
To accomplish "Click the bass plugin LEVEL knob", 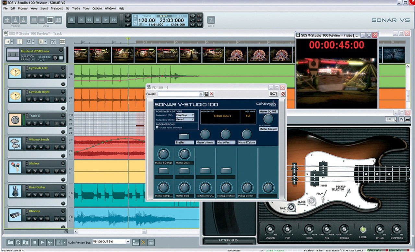I will click(363, 229).
